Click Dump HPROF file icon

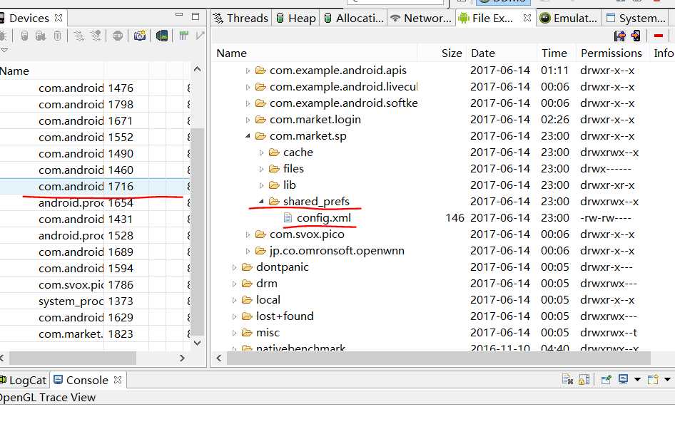click(41, 36)
